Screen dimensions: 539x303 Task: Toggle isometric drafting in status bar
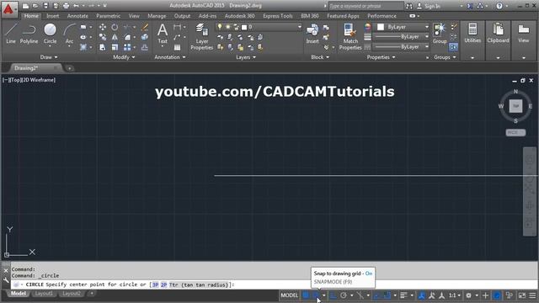pyautogui.click(x=360, y=295)
